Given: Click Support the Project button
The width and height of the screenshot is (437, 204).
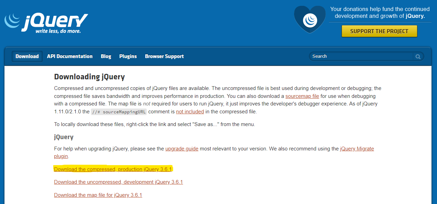Looking at the screenshot, I should tap(379, 31).
